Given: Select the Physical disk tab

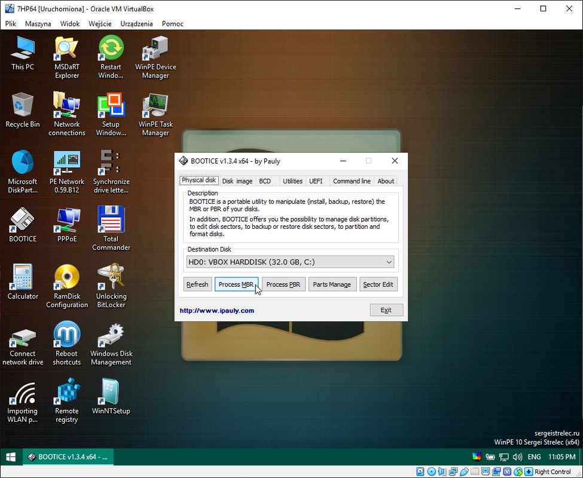Looking at the screenshot, I should (x=199, y=180).
